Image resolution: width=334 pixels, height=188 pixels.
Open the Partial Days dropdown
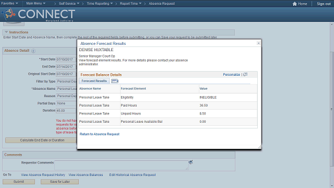click(x=66, y=103)
